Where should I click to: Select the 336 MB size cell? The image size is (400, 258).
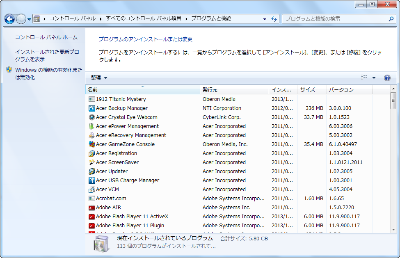[314, 108]
